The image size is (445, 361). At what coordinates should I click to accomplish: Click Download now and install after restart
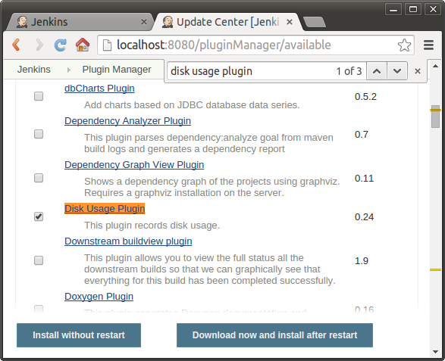click(x=274, y=335)
